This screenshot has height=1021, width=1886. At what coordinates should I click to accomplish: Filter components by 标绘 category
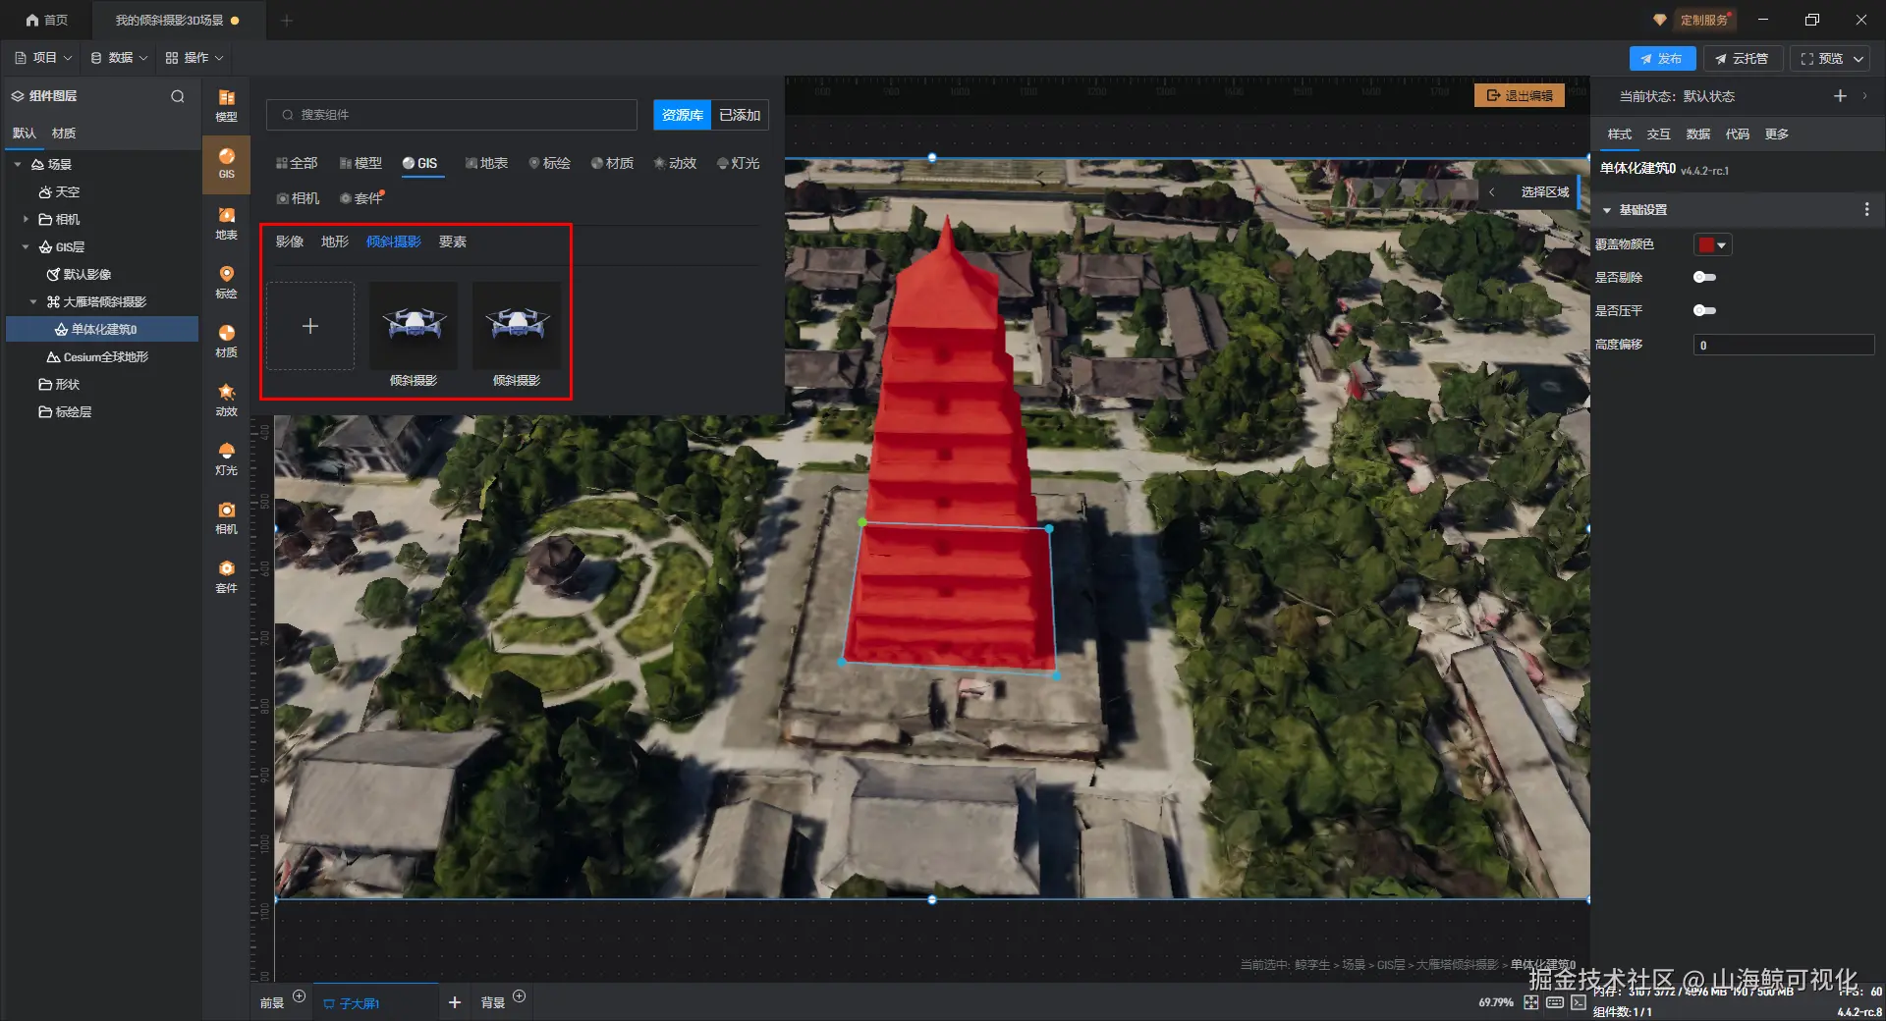[549, 163]
